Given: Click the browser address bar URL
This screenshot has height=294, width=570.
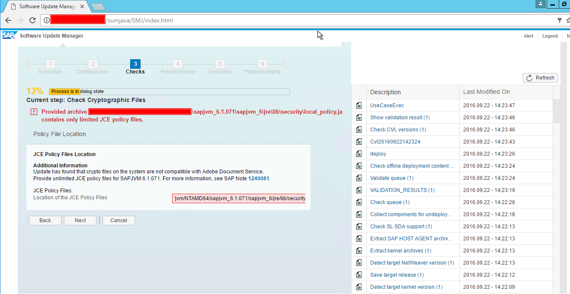Looking at the screenshot, I should [x=140, y=20].
